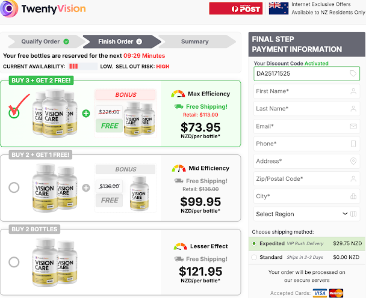Click the location pin icon in Address field
Viewport: 366px width, 298px height.
tap(353, 161)
